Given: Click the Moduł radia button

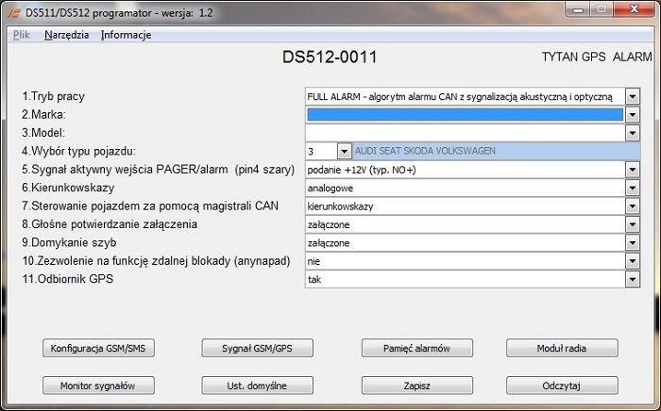Looking at the screenshot, I should point(562,348).
